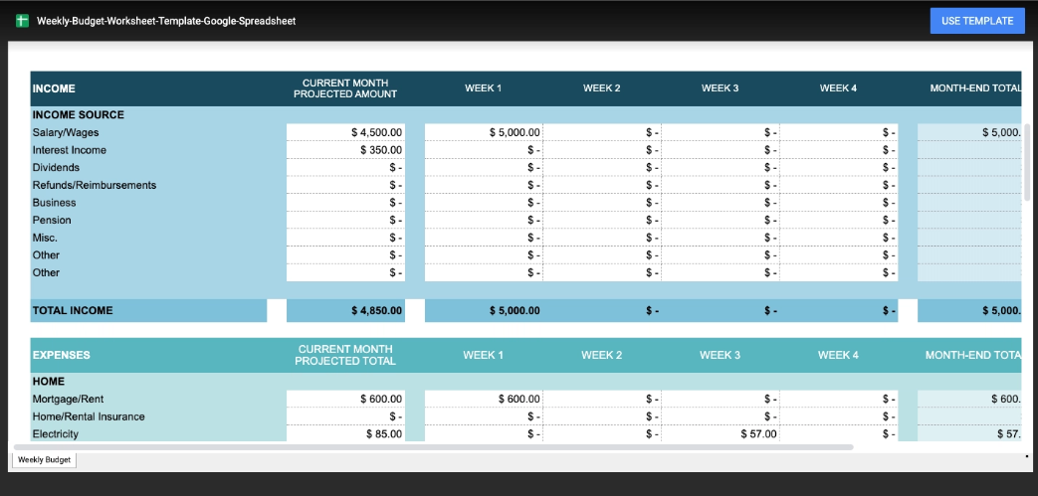Click WEEK 2 column header in Income
The height and width of the screenshot is (496, 1038).
[601, 88]
